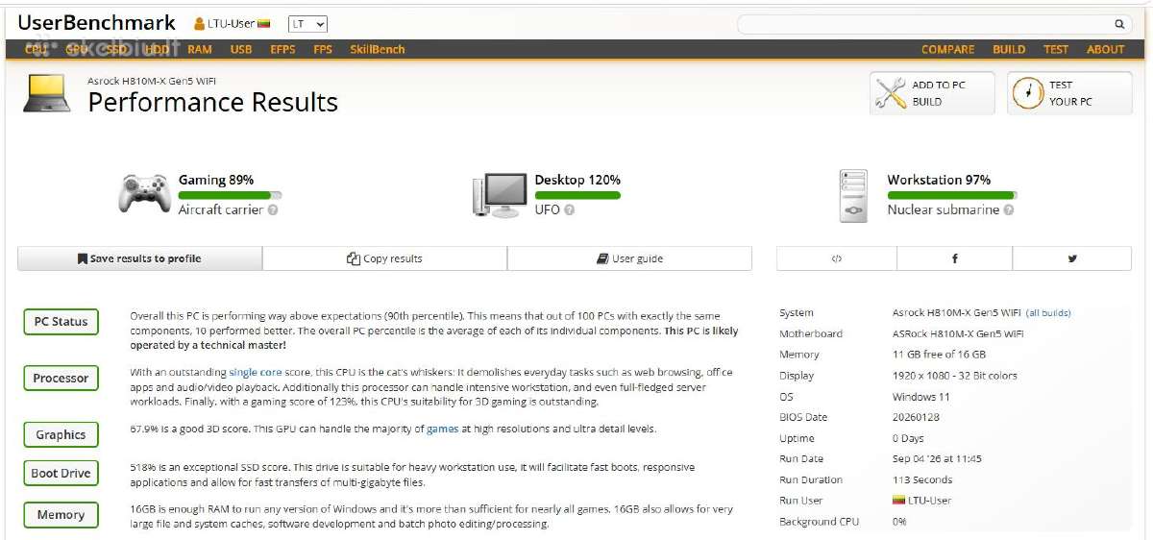This screenshot has width=1153, height=540.
Task: Go to ABOUT in top navigation
Action: 1106,49
